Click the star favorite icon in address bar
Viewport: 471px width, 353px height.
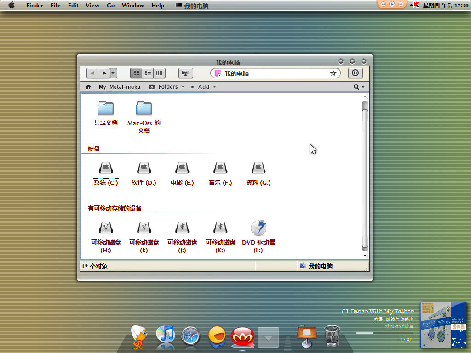[333, 73]
